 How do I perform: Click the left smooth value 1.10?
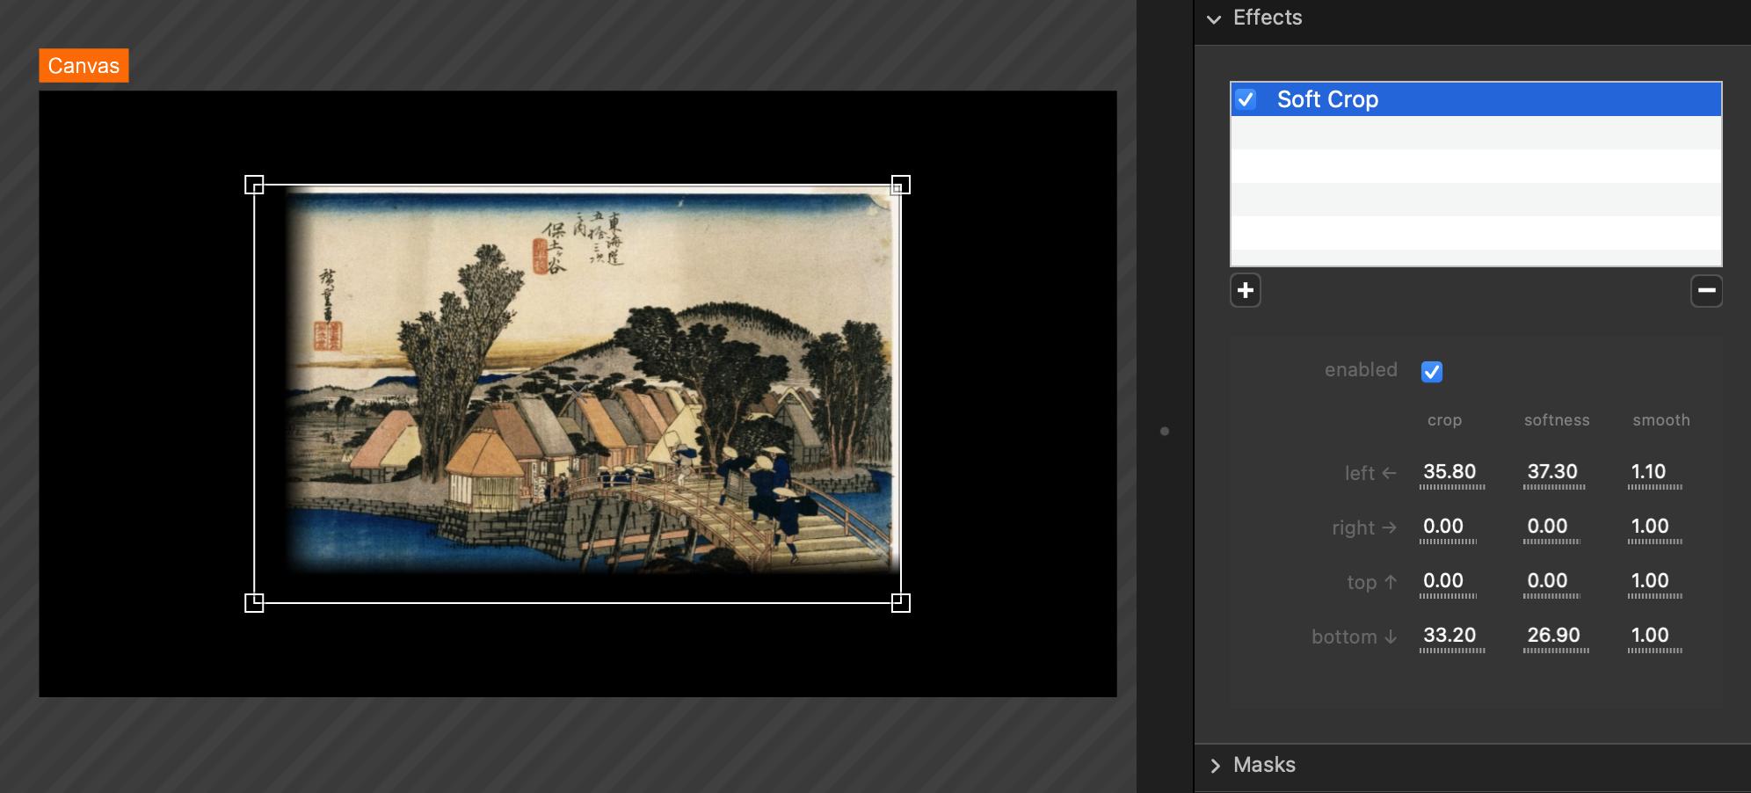click(x=1648, y=472)
